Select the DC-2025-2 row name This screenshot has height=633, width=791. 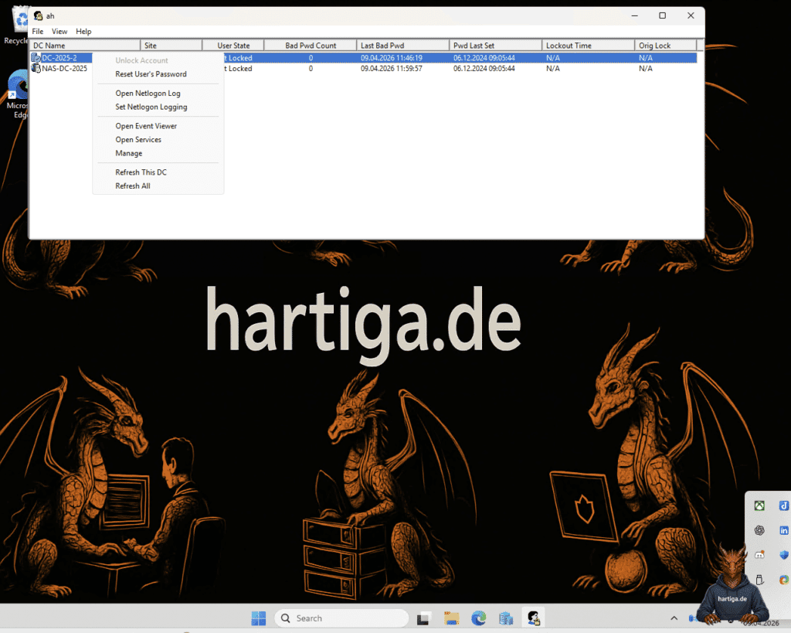[x=59, y=57]
